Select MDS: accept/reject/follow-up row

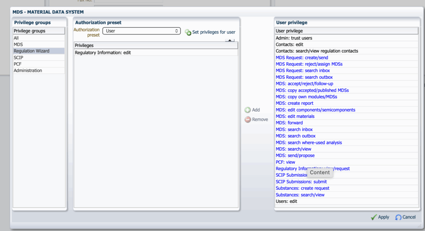coord(347,84)
